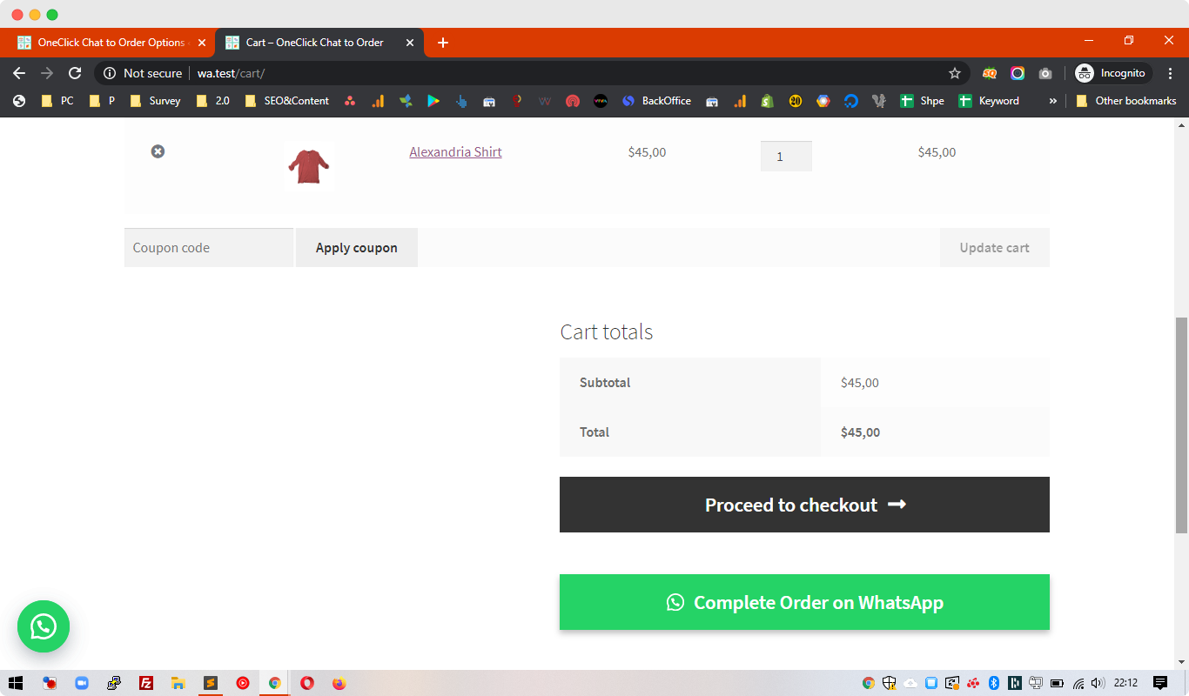This screenshot has height=696, width=1189.
Task: Open the Incognito profile avatar menu
Action: 1085,73
